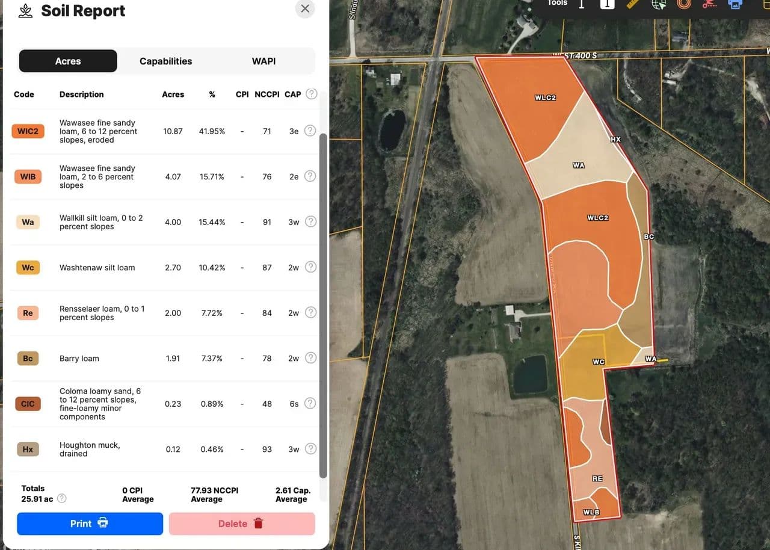This screenshot has width=770, height=550.
Task: Select the orange ruler measure tool
Action: click(632, 4)
